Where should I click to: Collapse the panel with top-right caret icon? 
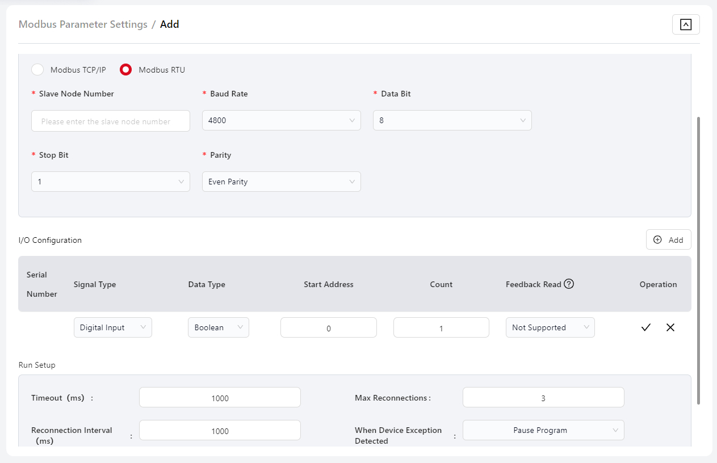pyautogui.click(x=686, y=24)
